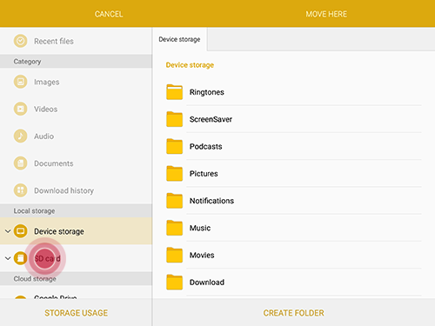
Task: Open the Podcasts folder icon
Action: coord(174,146)
